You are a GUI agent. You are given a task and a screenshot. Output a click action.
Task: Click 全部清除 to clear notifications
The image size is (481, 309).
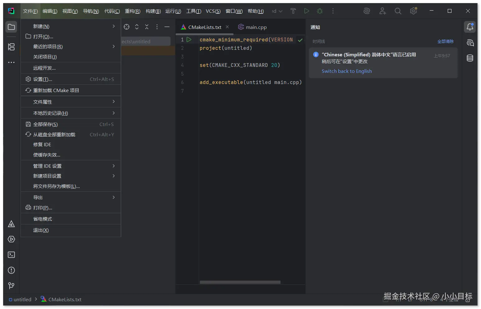(445, 41)
